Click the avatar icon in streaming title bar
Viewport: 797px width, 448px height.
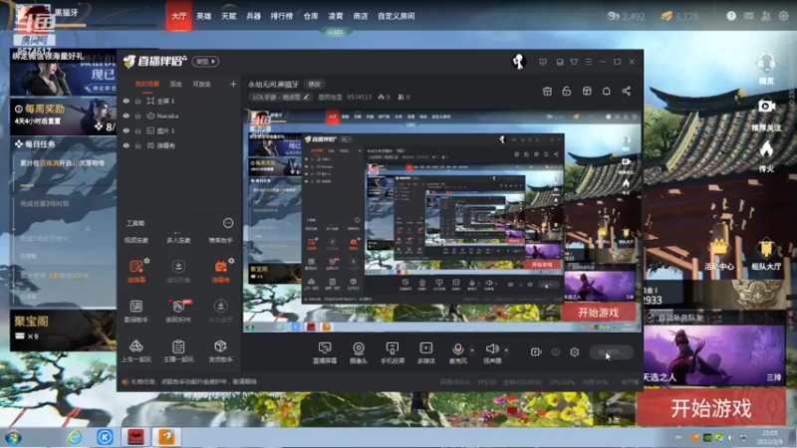(x=518, y=62)
